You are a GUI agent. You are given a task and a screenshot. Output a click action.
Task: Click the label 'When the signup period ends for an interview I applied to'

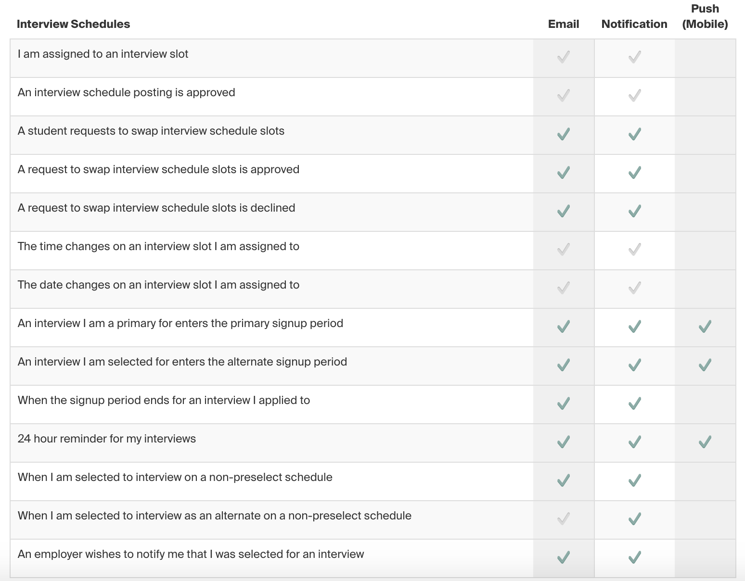point(164,400)
